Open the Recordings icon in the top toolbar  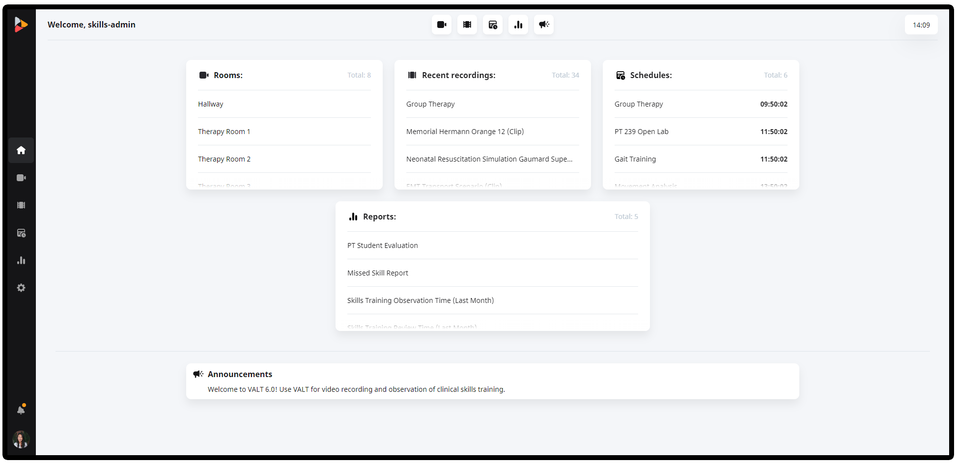coord(467,25)
